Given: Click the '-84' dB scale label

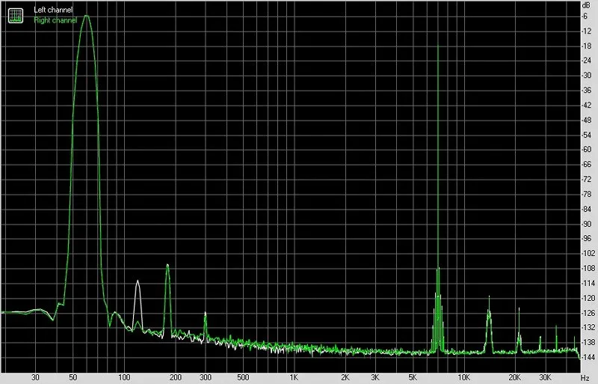Looking at the screenshot, I should [x=586, y=210].
